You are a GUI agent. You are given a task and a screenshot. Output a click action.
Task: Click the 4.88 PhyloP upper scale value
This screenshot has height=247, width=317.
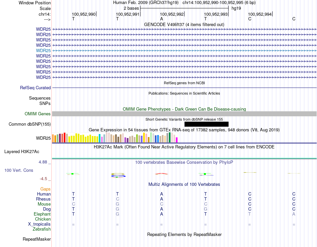pyautogui.click(x=43, y=162)
